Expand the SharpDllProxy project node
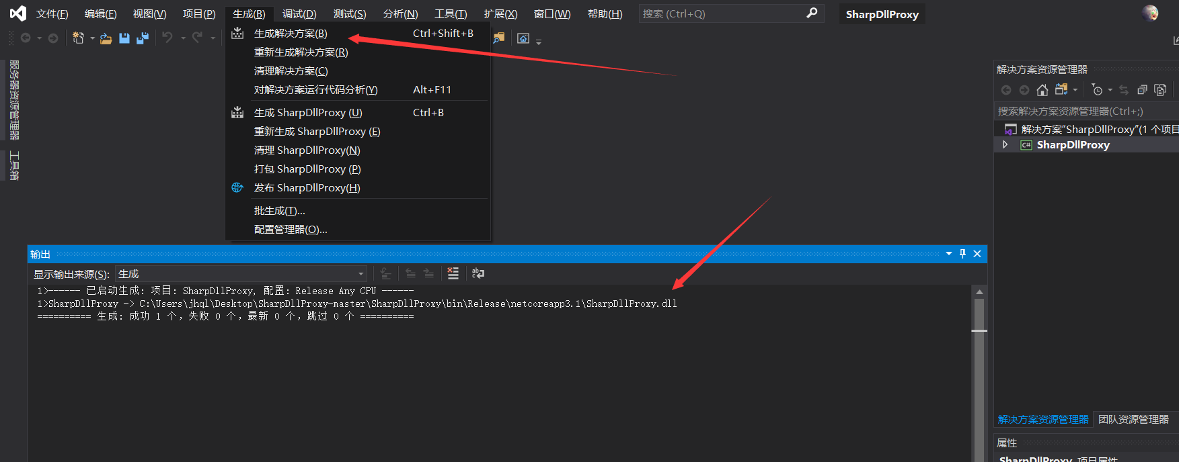The image size is (1179, 462). pos(1005,145)
